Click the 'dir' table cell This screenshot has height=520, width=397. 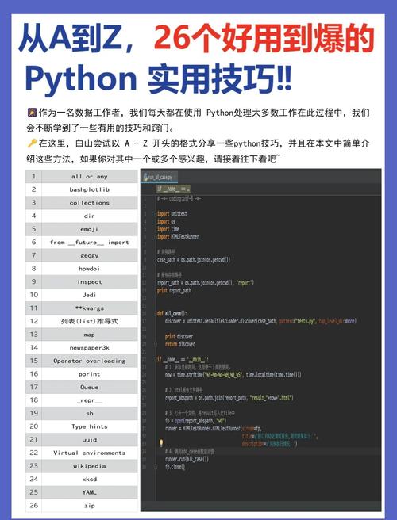click(x=90, y=216)
